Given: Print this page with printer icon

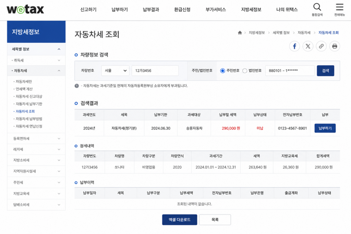Looking at the screenshot, I should (x=335, y=46).
